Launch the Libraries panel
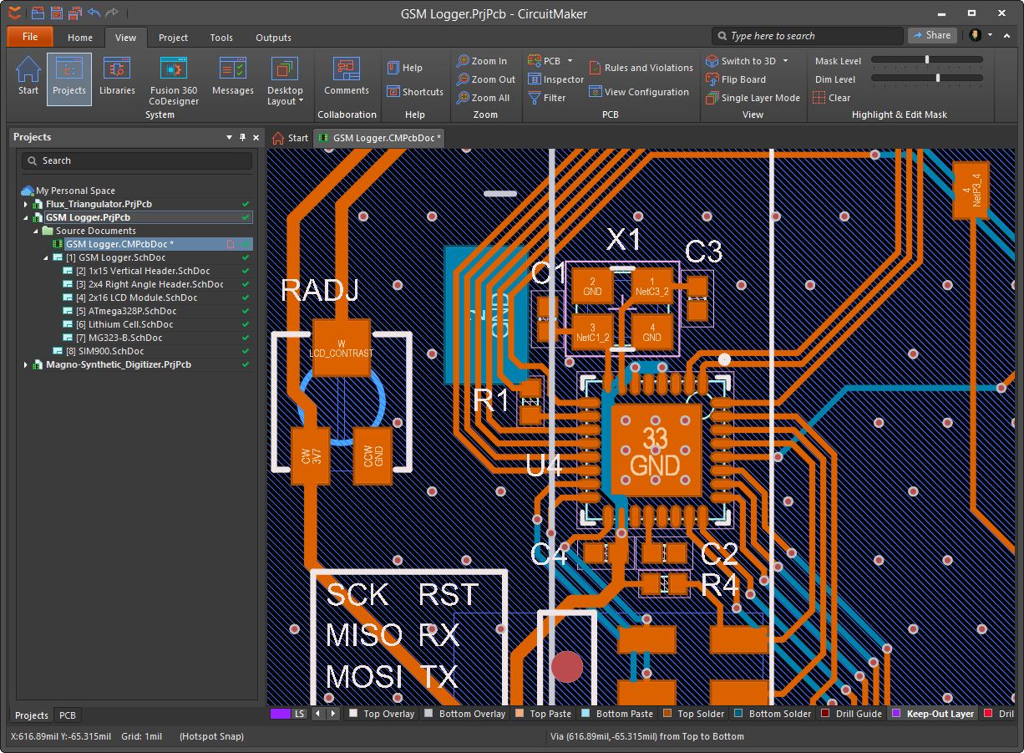Viewport: 1024px width, 753px height. tap(116, 75)
